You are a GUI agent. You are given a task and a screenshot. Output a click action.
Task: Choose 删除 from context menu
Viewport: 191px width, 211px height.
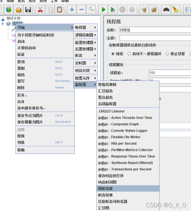click(x=45, y=88)
